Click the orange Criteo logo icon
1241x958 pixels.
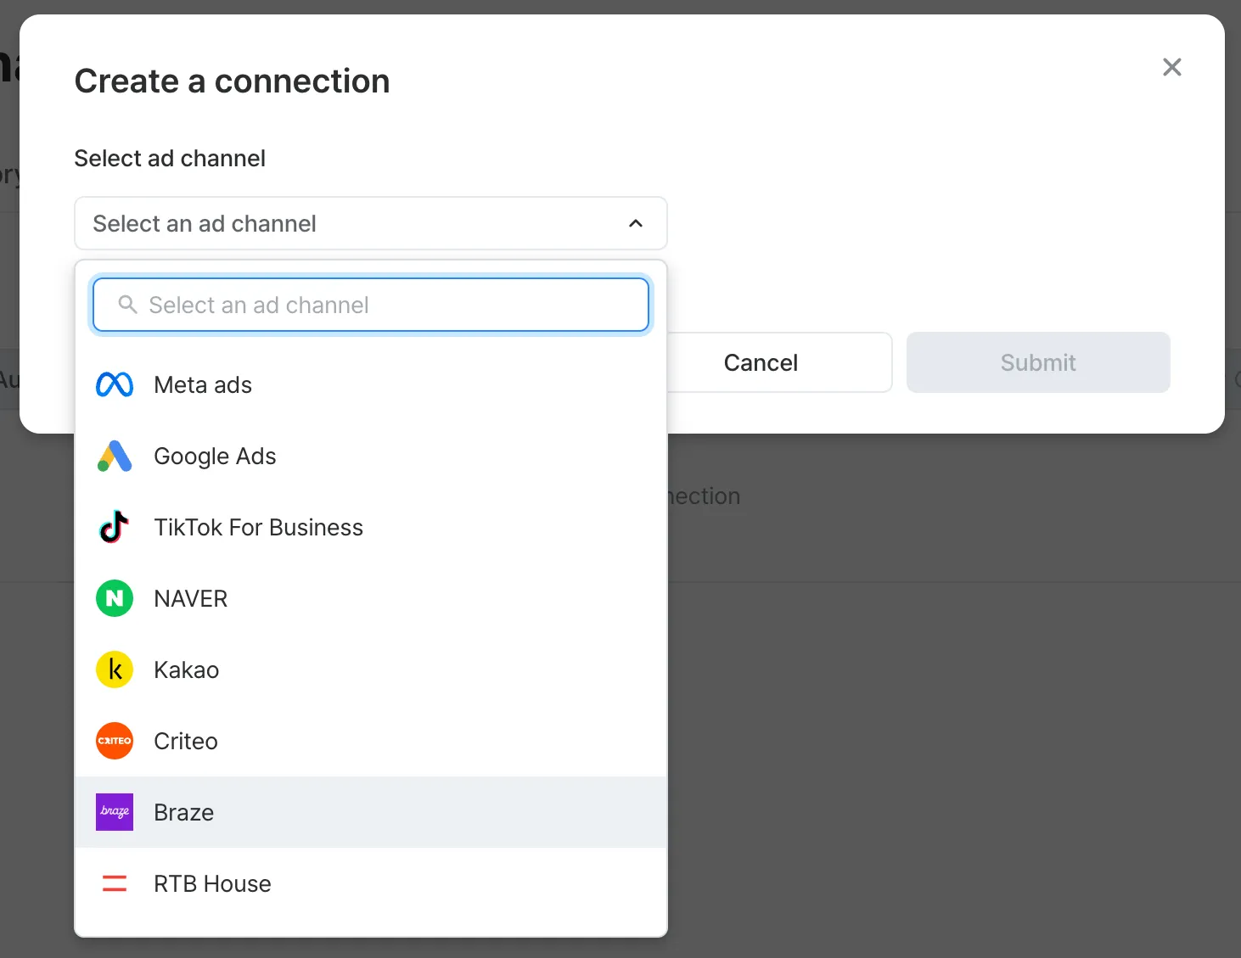point(115,741)
